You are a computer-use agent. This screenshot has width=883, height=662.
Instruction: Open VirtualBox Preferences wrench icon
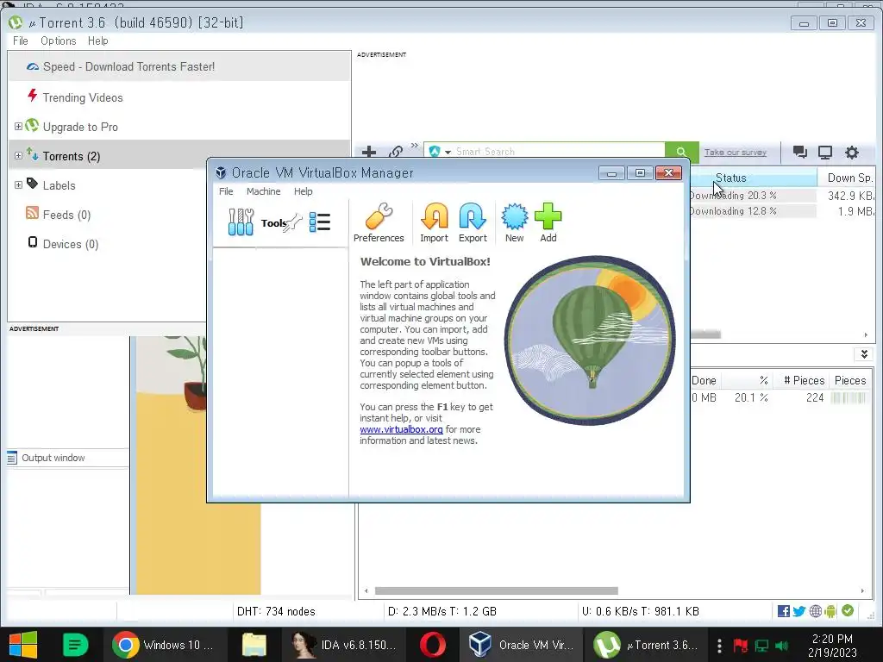pos(379,217)
